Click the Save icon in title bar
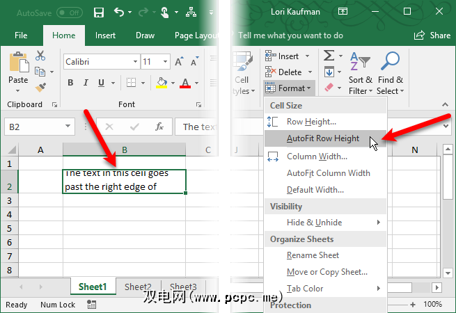This screenshot has width=456, height=313. [99, 13]
